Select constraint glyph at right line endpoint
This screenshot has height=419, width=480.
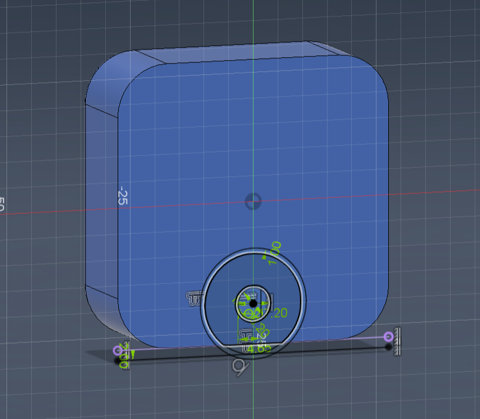[x=397, y=341]
